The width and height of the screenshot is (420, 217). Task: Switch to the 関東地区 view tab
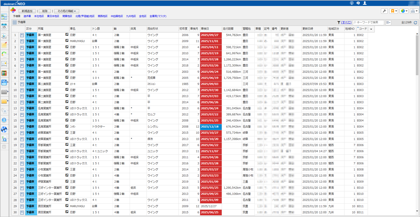tap(67, 16)
